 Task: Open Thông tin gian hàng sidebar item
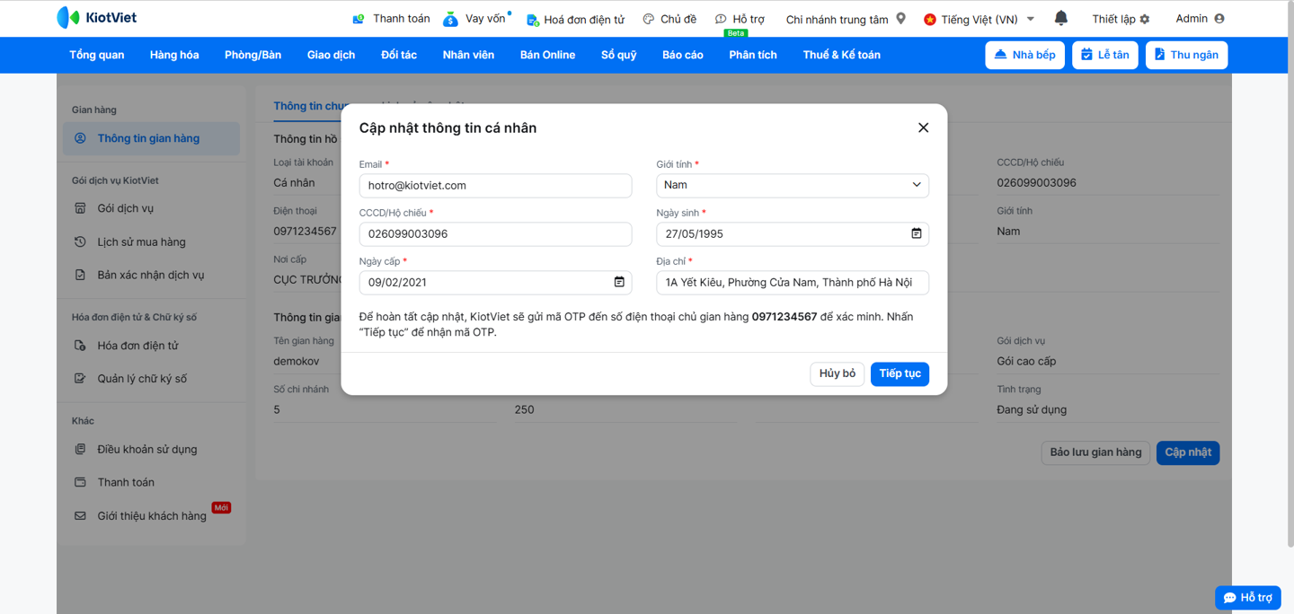151,138
